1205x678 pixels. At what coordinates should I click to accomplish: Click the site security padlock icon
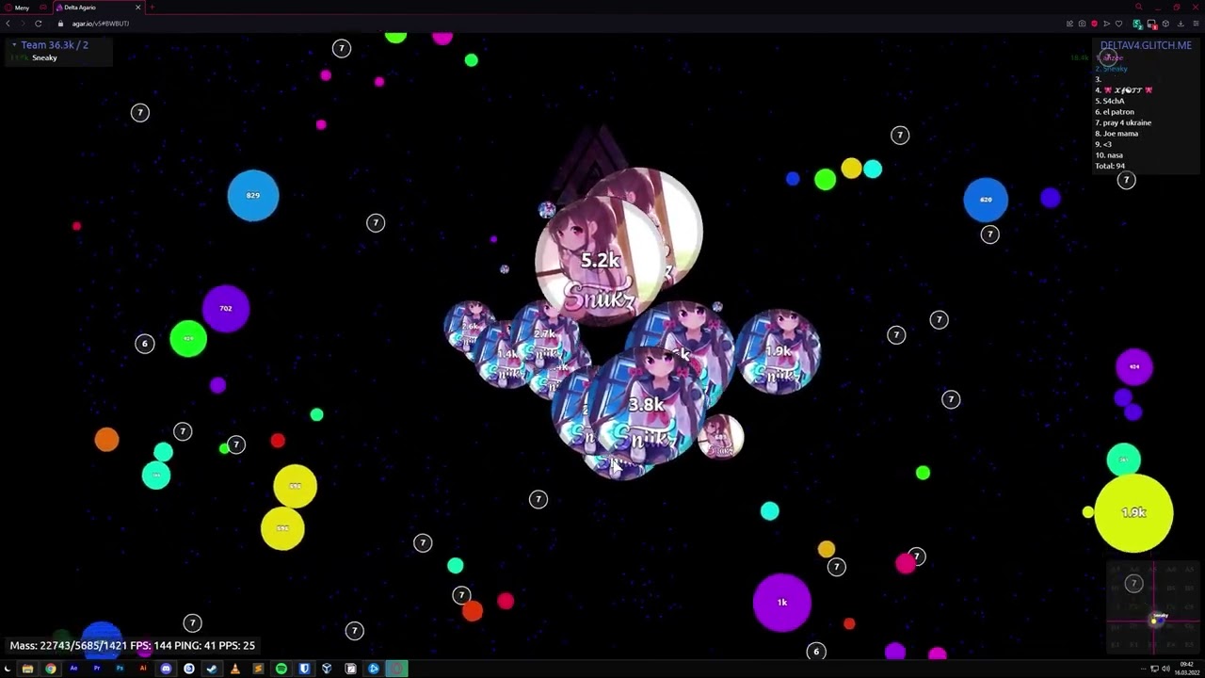coord(61,24)
